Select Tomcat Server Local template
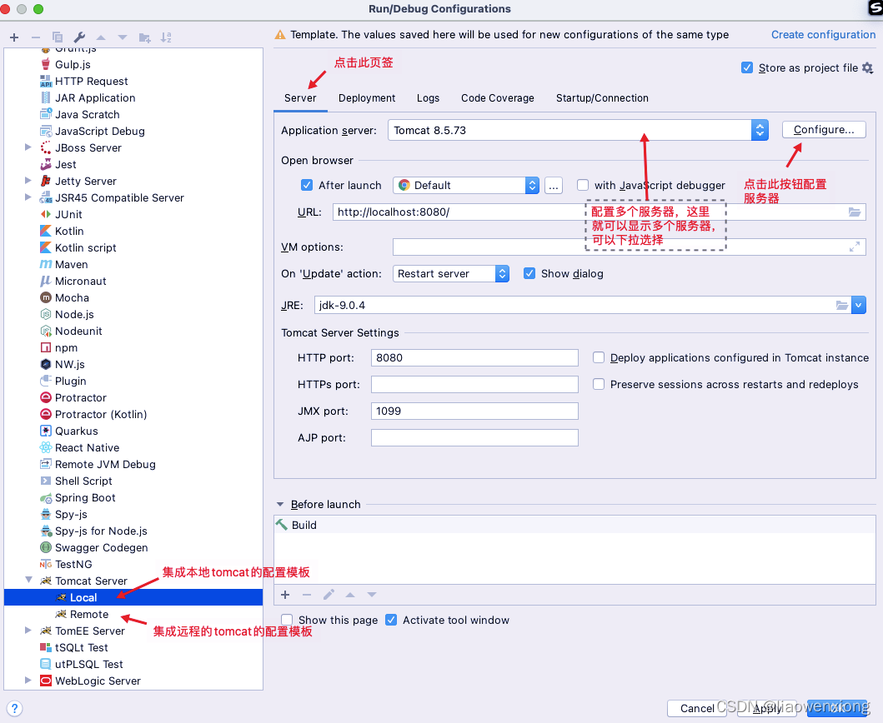The image size is (883, 723). [83, 597]
